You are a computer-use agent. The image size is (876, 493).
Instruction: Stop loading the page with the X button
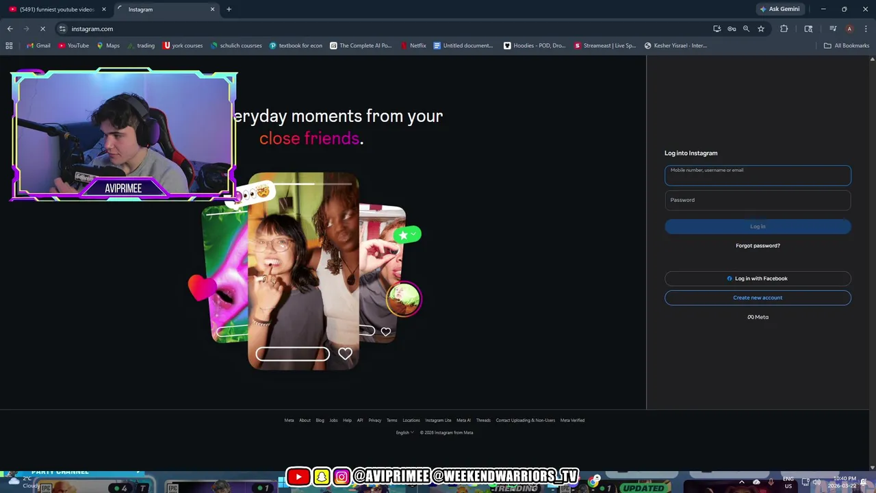click(42, 29)
